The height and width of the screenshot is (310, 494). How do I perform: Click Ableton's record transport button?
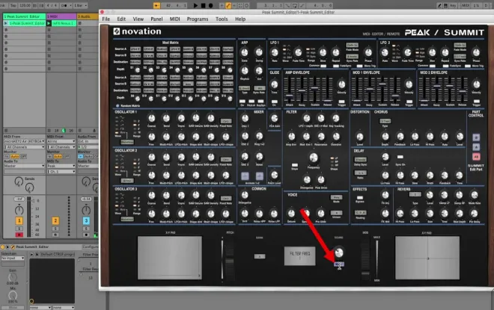[211, 5]
